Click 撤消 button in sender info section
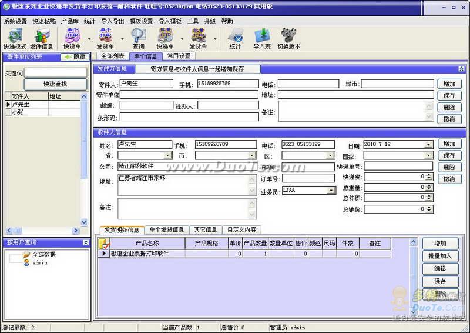This screenshot has height=333, width=470. pyautogui.click(x=449, y=119)
